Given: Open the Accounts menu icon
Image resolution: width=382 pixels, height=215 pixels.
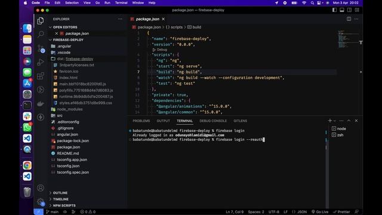Looking at the screenshot, I should pos(41,188).
